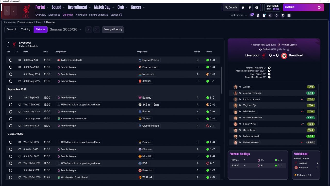This screenshot has width=330, height=186.
Task: Open the News Site sub-tab
Action: pyautogui.click(x=81, y=15)
